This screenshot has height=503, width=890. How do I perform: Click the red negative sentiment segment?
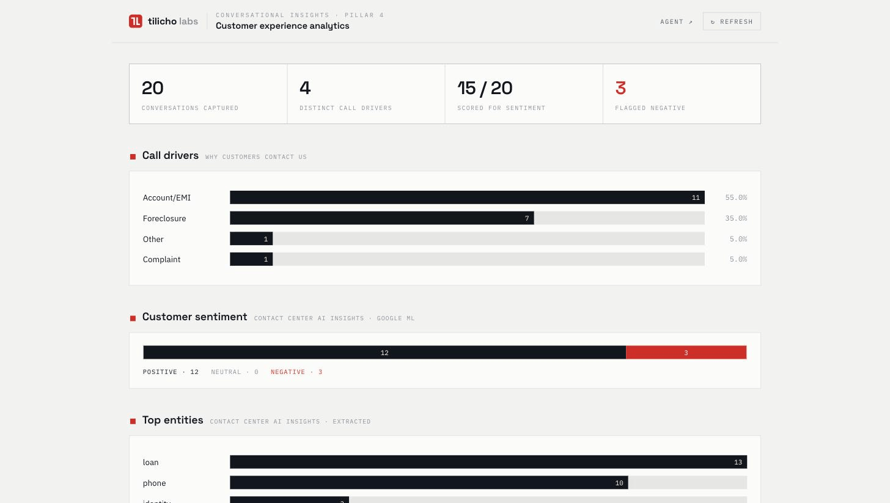(x=686, y=353)
